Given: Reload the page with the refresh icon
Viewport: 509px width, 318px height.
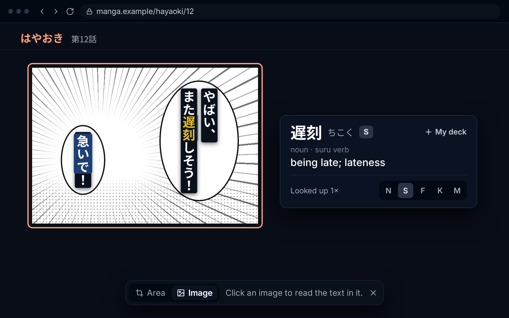Looking at the screenshot, I should pos(70,11).
